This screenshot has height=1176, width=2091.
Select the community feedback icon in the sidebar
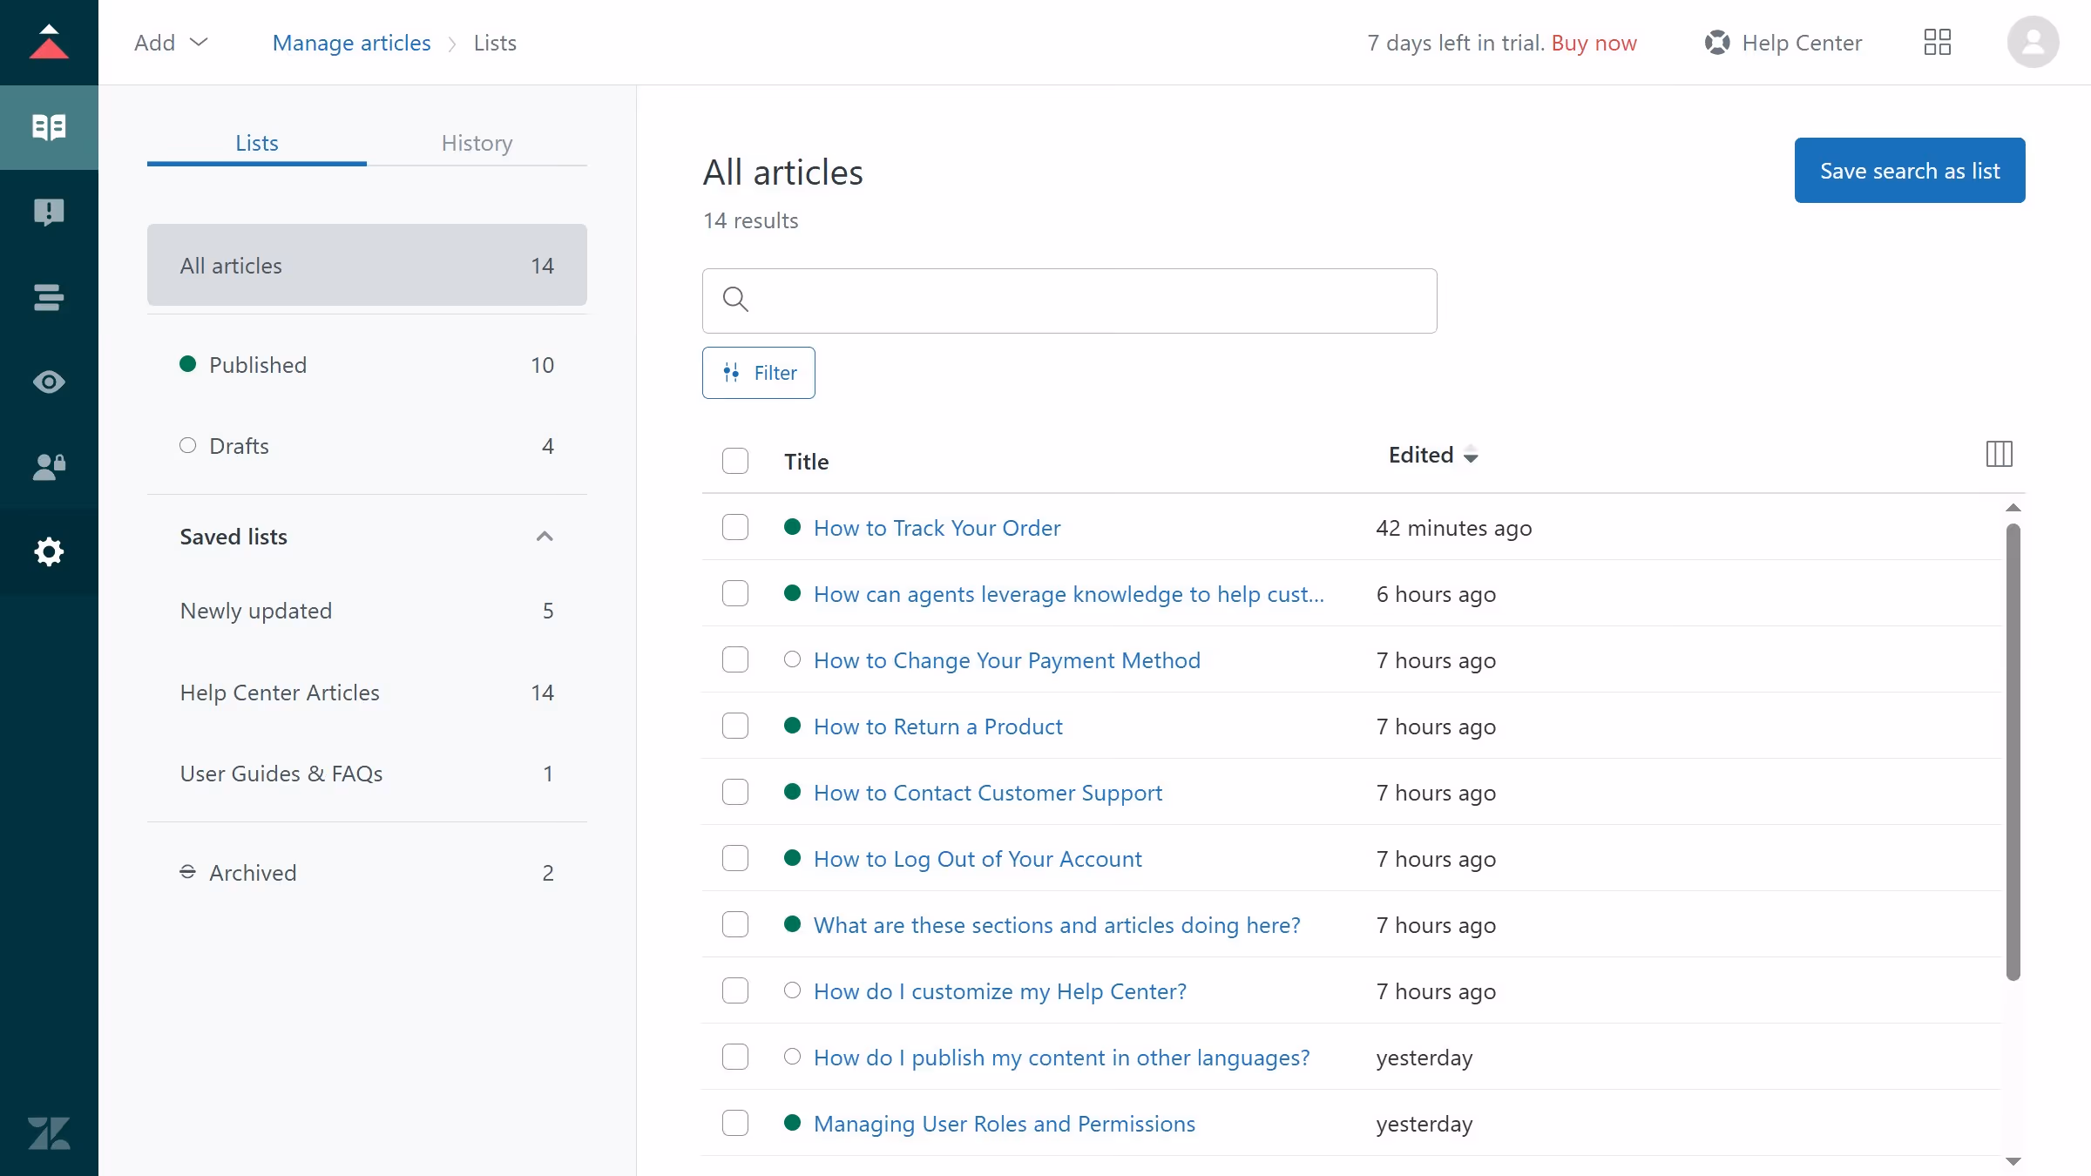click(49, 213)
